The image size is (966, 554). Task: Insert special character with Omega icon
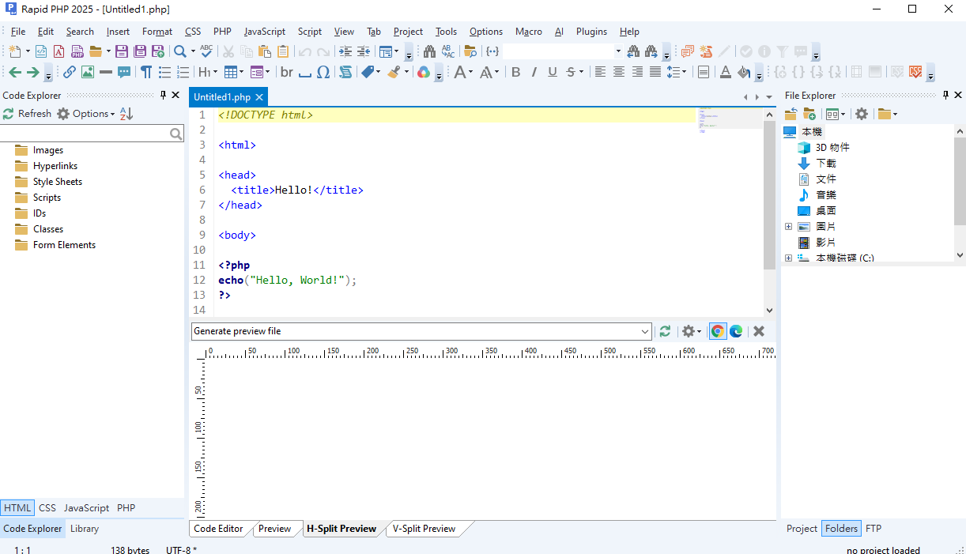[323, 72]
